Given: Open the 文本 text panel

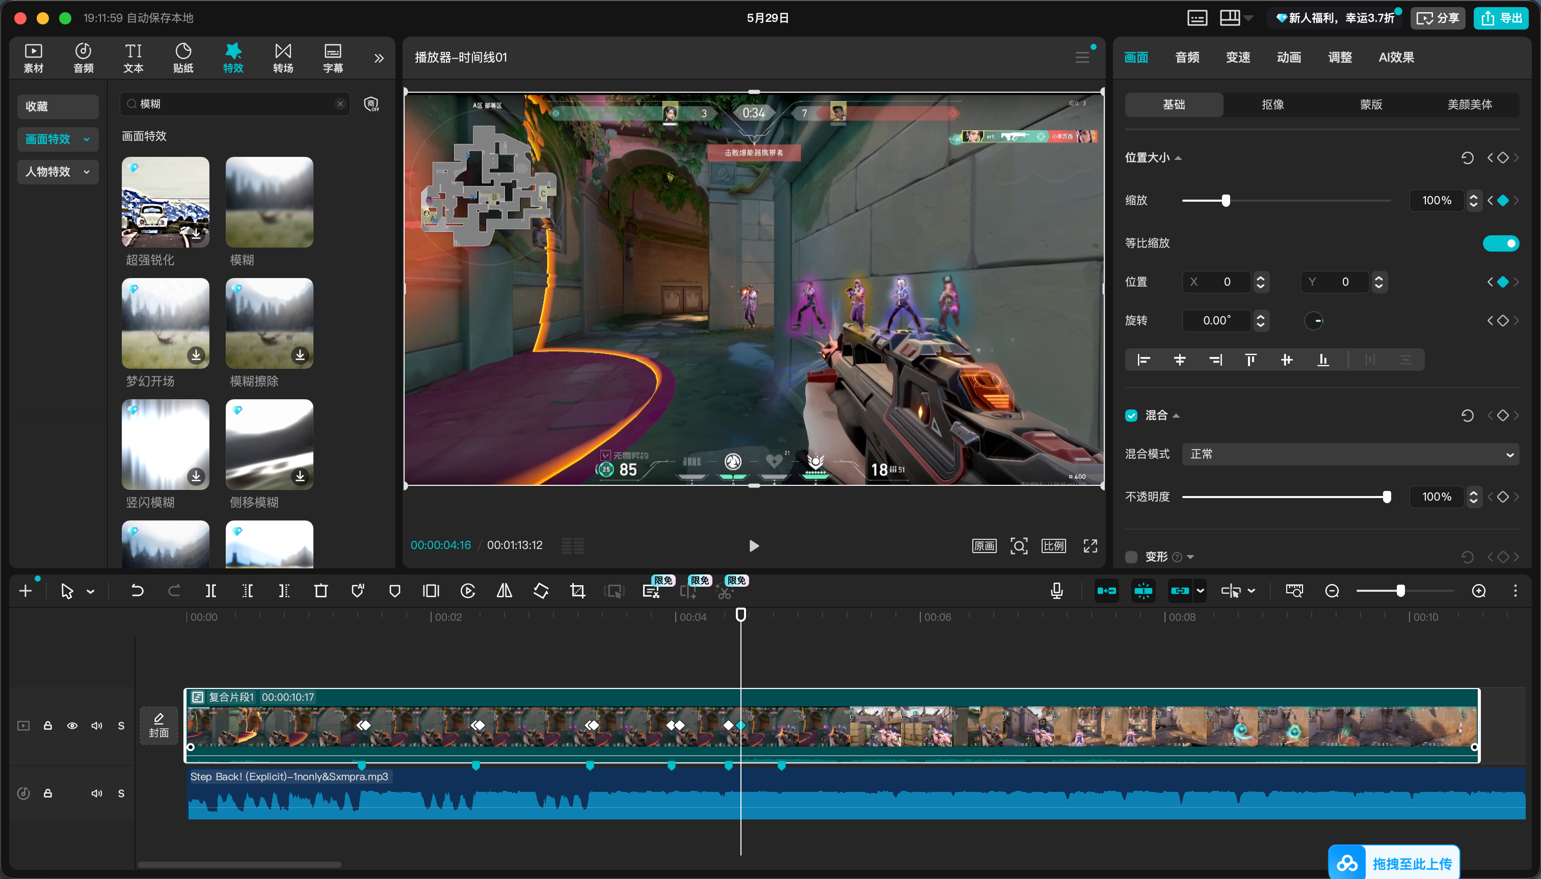Looking at the screenshot, I should (134, 58).
